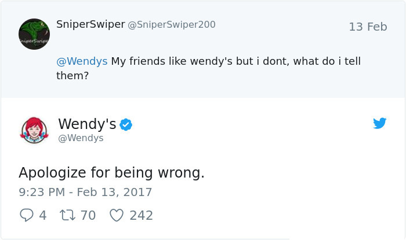Follow the blue @Wendys mention link
The image size is (406, 240).
pyautogui.click(x=82, y=61)
